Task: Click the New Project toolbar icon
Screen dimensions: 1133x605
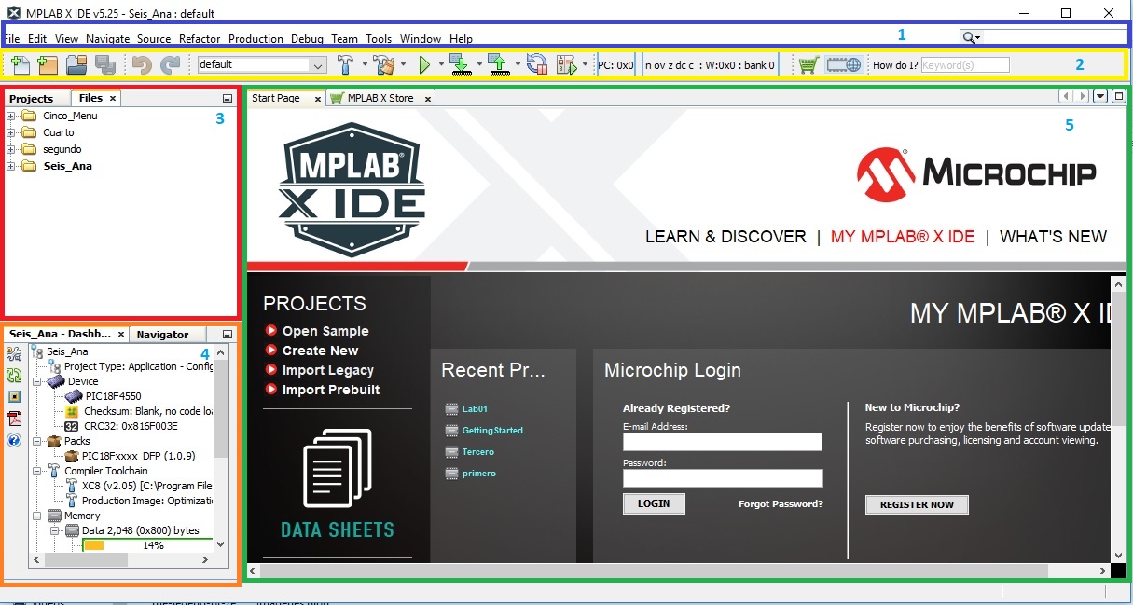Action: coord(47,64)
